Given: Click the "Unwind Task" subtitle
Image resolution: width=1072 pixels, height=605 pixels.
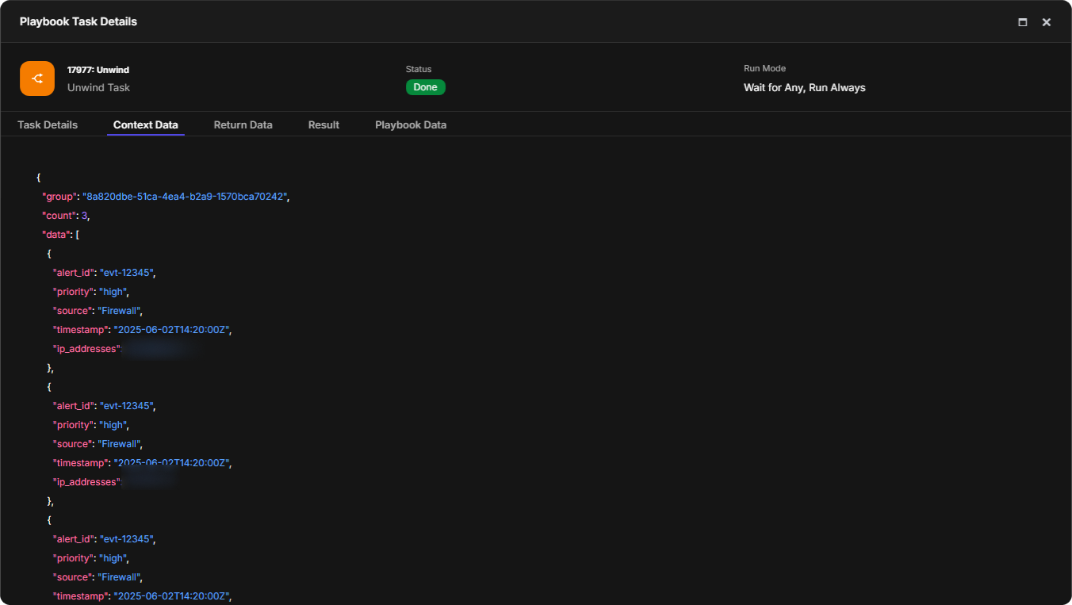Looking at the screenshot, I should click(x=98, y=88).
